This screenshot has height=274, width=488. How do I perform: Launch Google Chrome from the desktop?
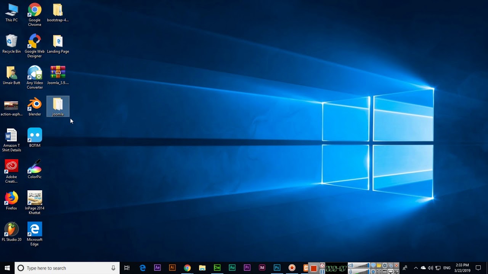(x=35, y=15)
